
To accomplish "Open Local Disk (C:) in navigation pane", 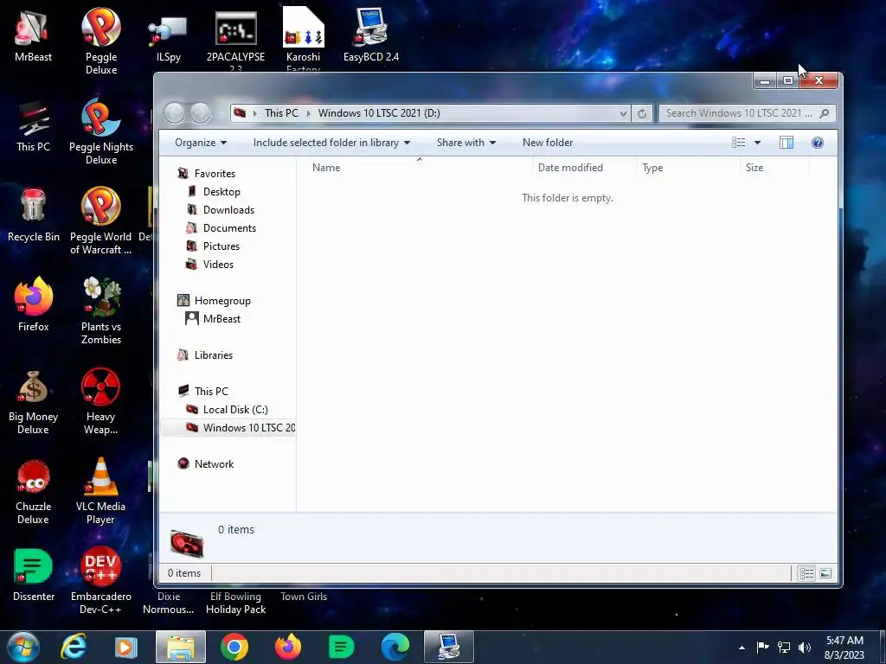I will click(228, 409).
